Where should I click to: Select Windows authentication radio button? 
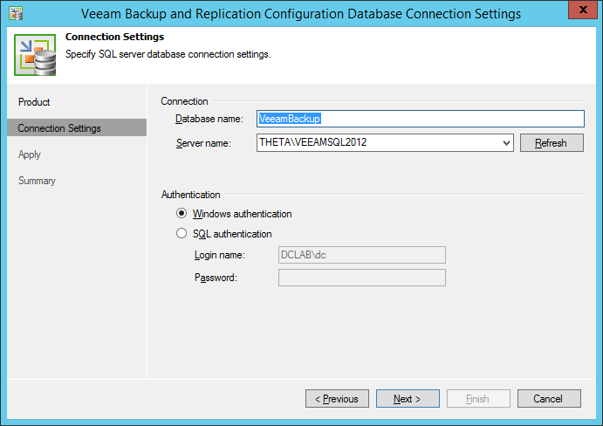click(x=182, y=214)
